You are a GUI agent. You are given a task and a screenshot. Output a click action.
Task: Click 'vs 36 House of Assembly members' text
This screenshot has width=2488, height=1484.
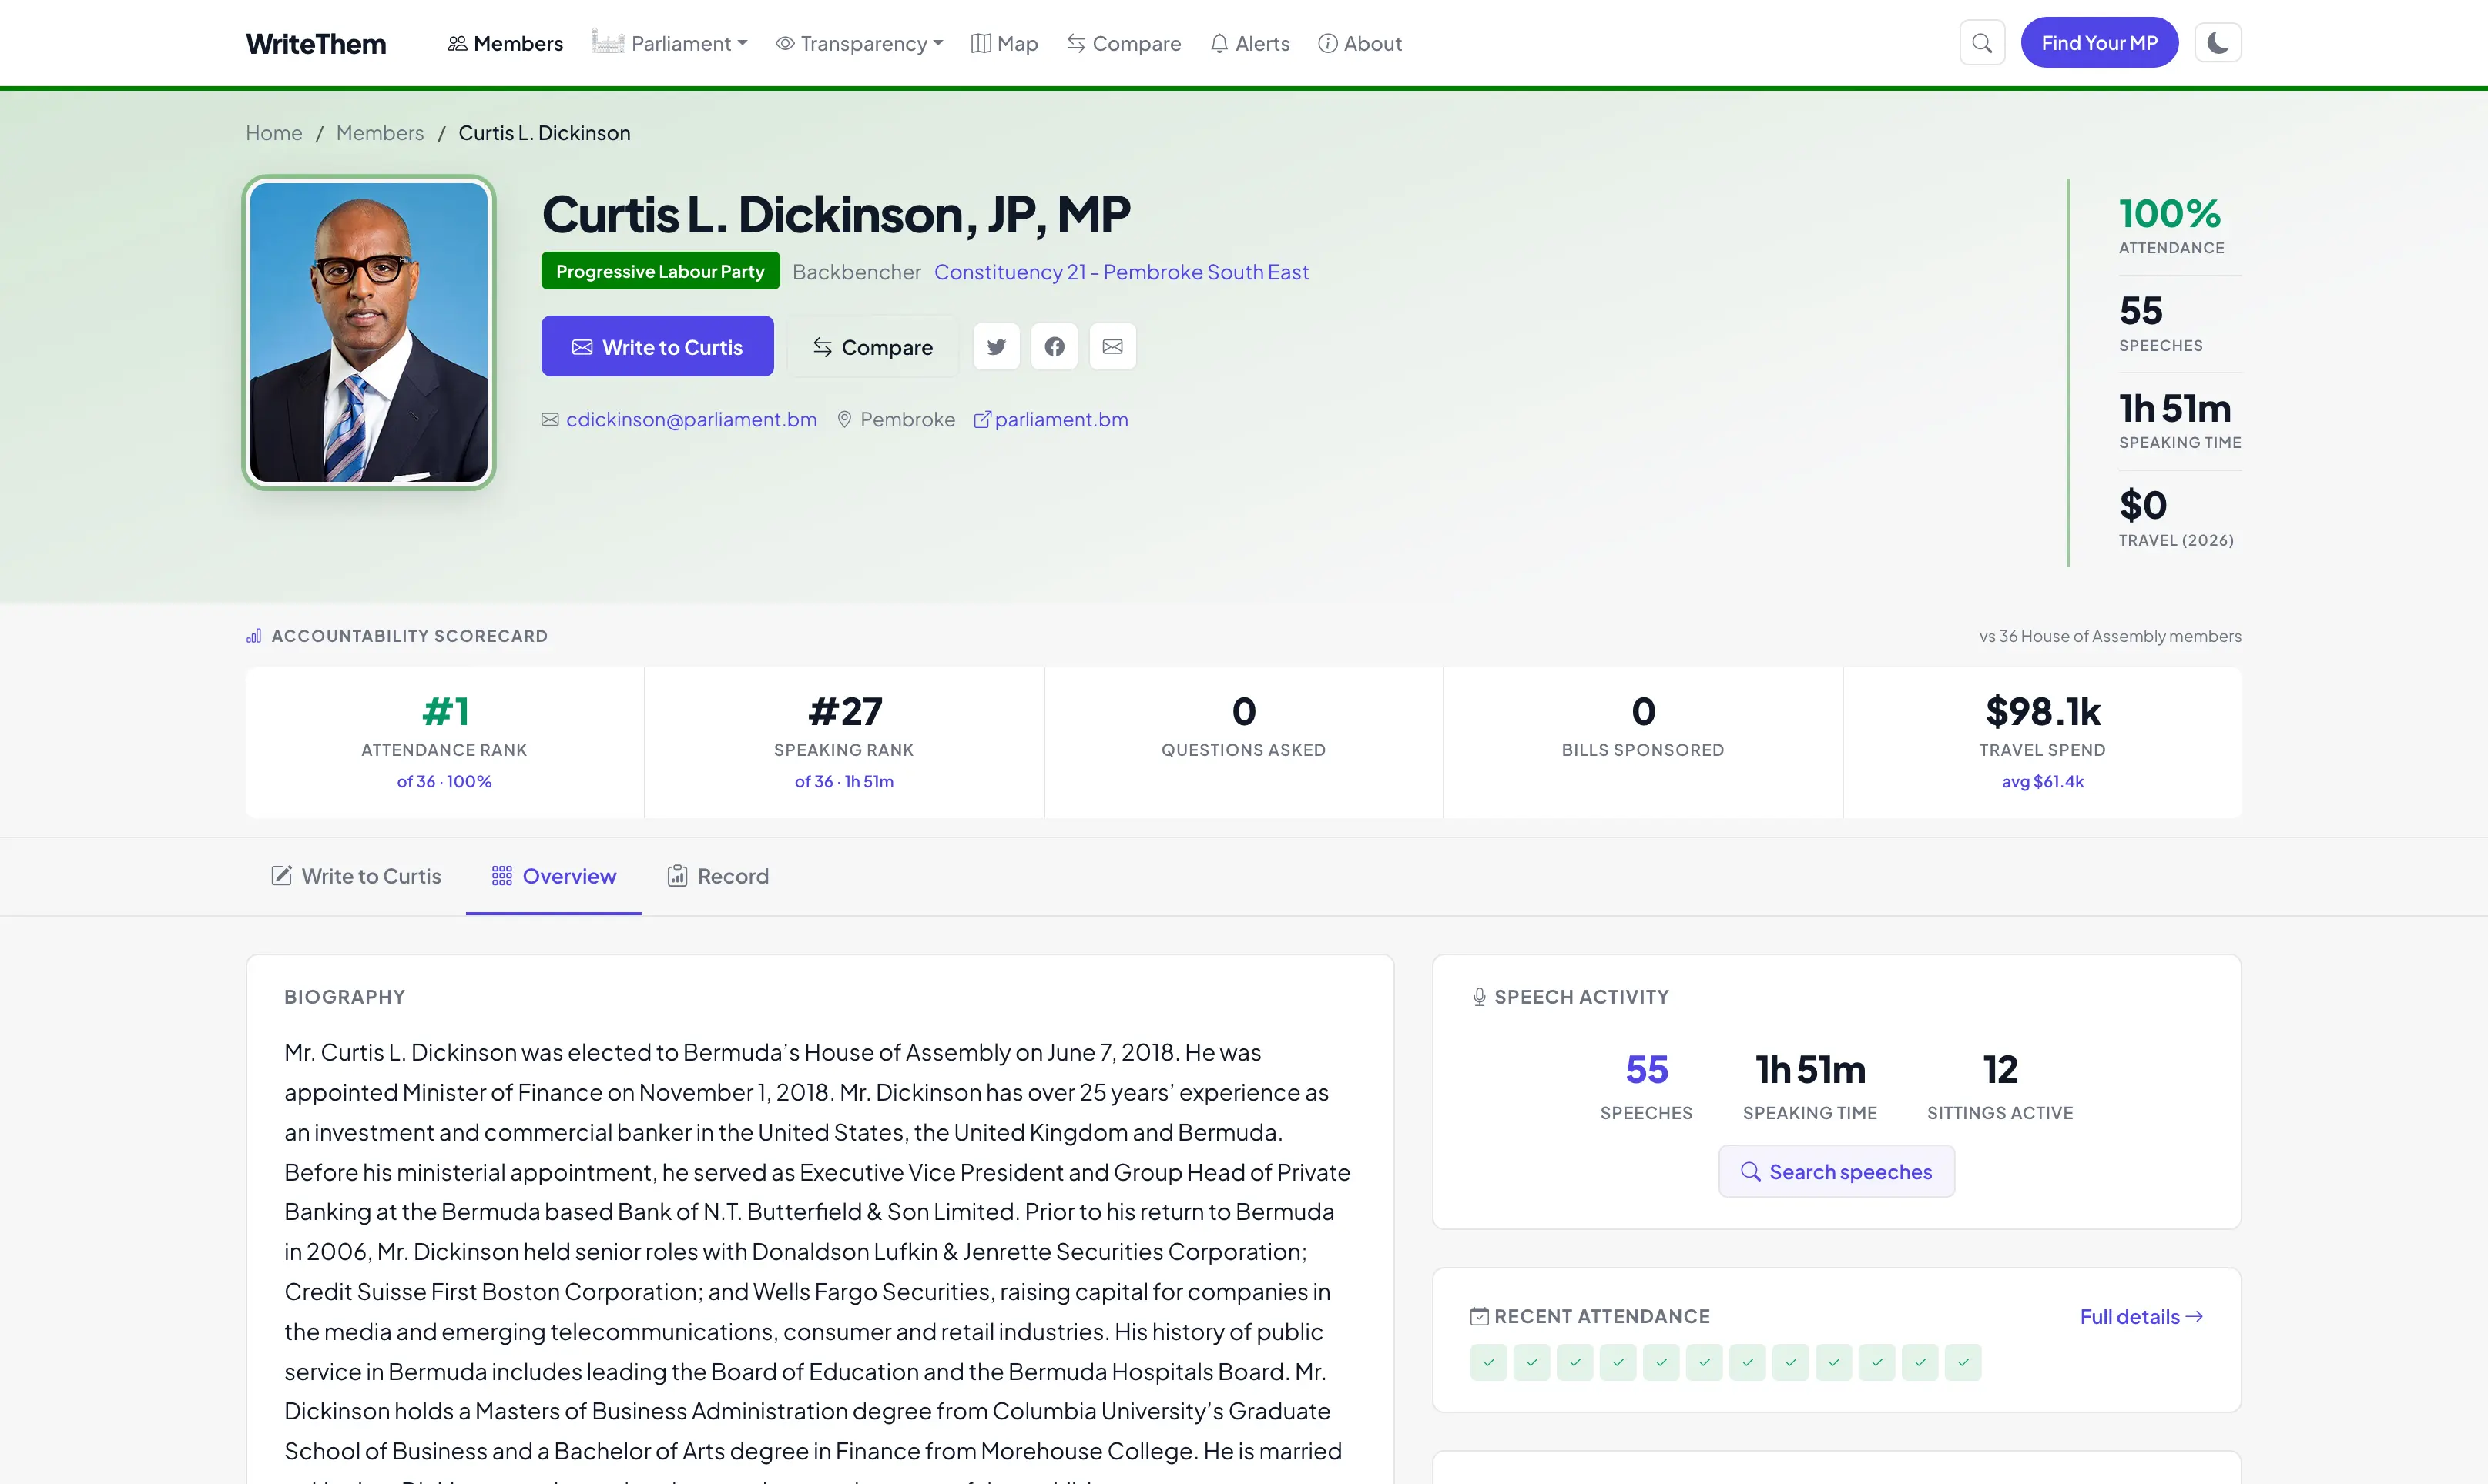pyautogui.click(x=2110, y=636)
